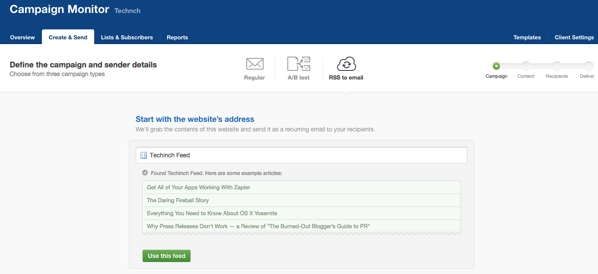
Task: Click 'Start with the website's address' heading
Action: click(195, 119)
